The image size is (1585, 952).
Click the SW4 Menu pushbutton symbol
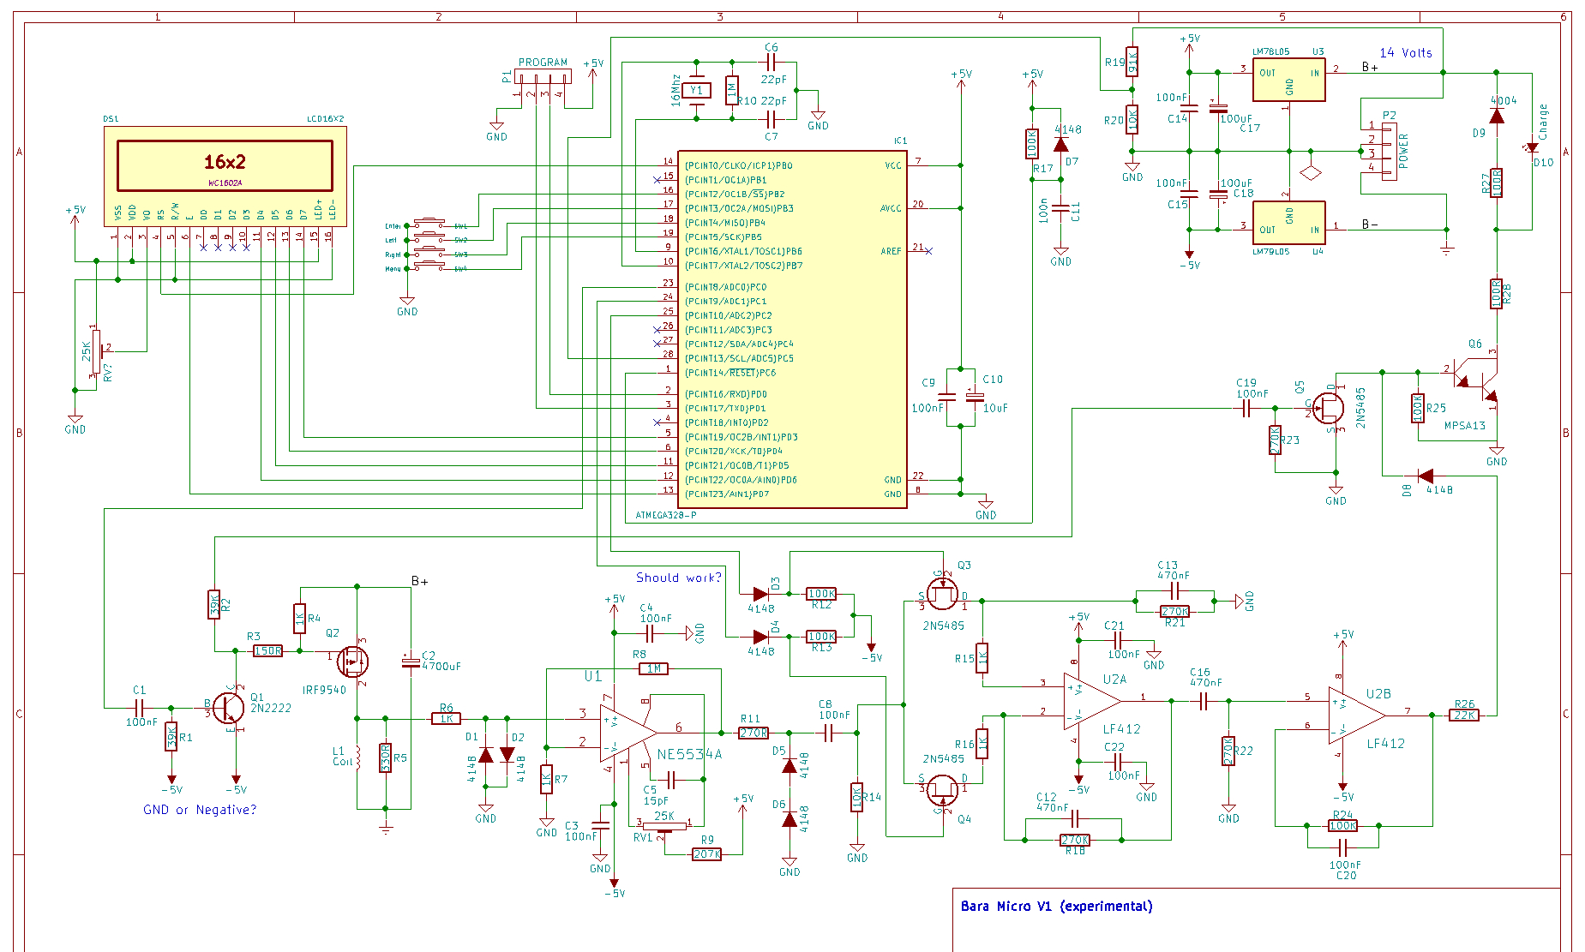[x=429, y=267]
